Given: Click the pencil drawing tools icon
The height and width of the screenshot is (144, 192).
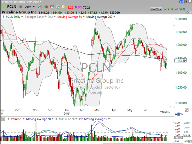Looking at the screenshot, I should [187, 110].
